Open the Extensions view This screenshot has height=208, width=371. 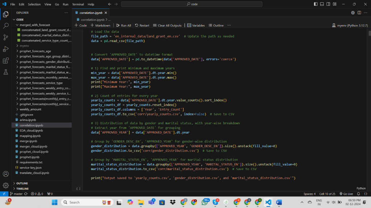click(x=6, y=61)
